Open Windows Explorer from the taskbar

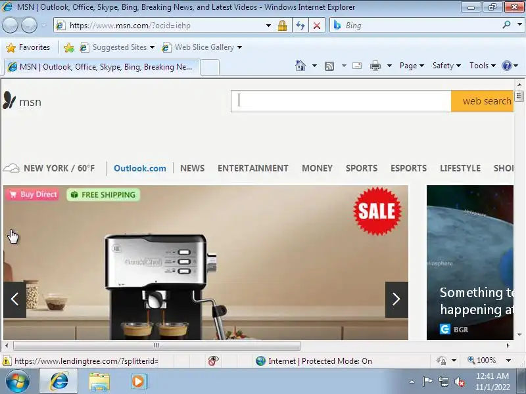[x=99, y=382]
